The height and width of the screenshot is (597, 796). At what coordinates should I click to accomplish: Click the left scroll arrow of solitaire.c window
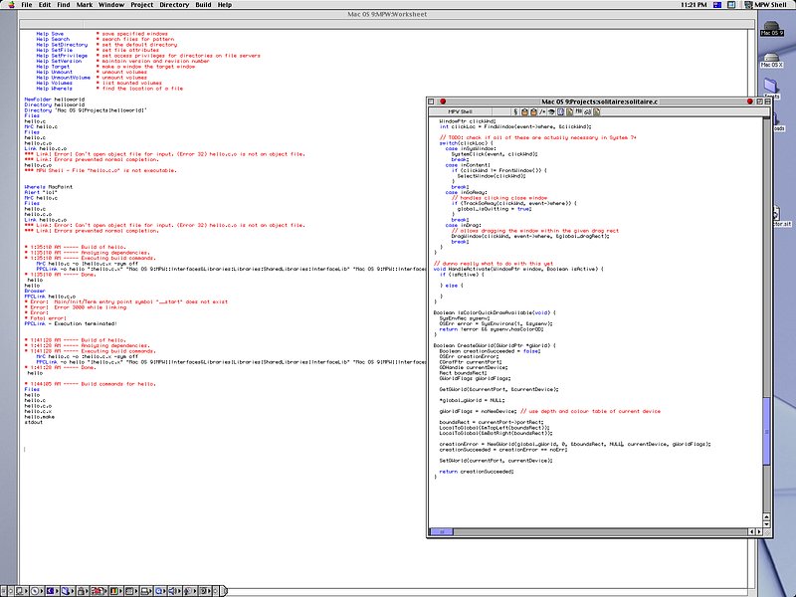[752, 531]
